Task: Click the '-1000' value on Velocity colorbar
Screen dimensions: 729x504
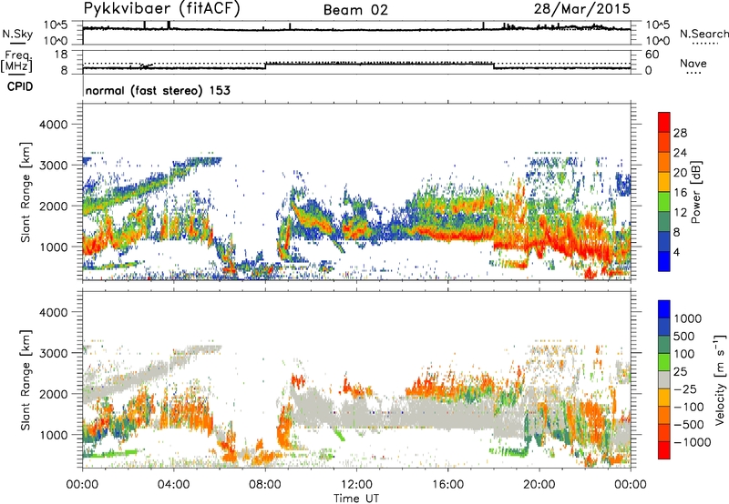Action: click(693, 442)
